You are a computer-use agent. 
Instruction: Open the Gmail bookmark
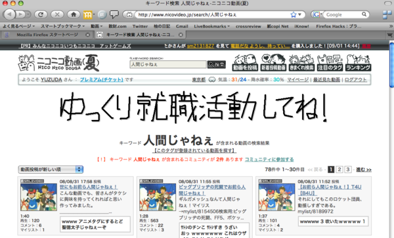(x=182, y=26)
